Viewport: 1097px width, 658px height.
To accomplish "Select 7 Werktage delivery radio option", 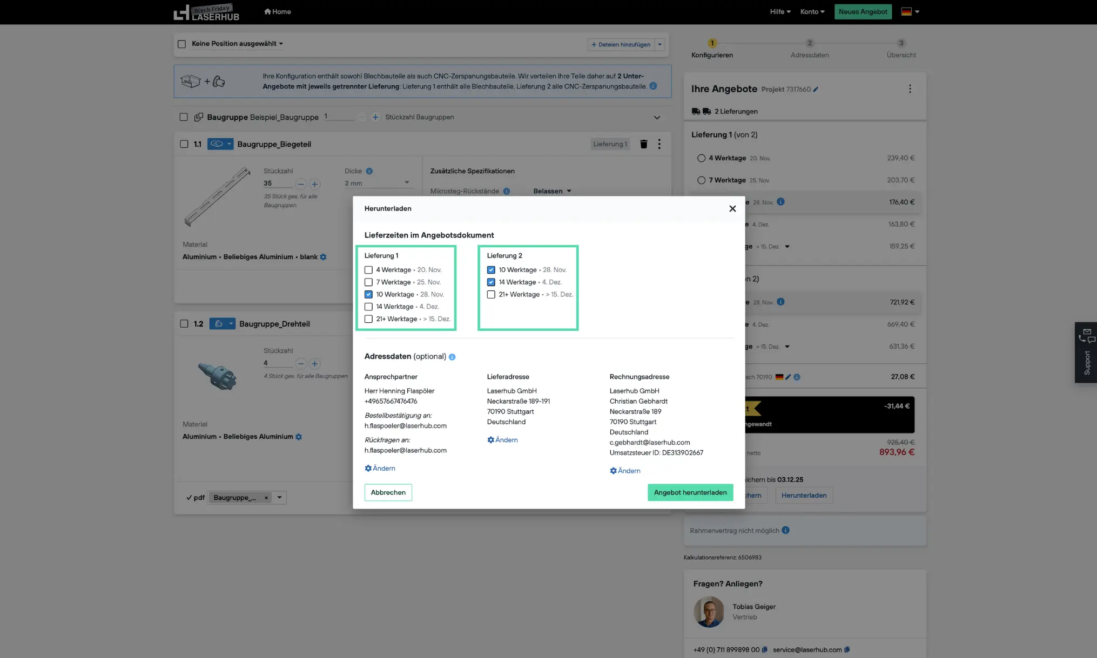I will click(701, 180).
